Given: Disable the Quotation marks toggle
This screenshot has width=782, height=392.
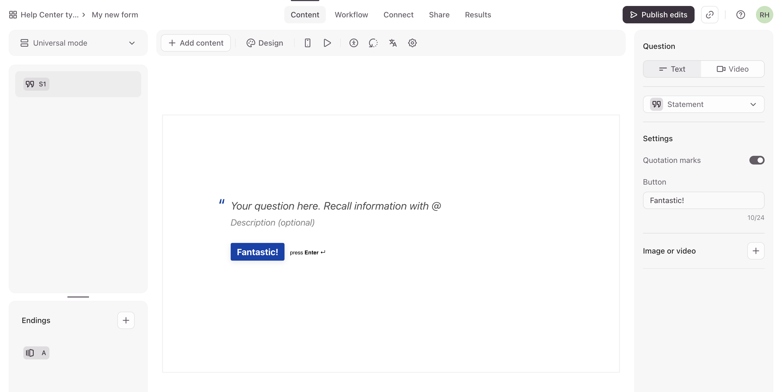Looking at the screenshot, I should [x=756, y=160].
